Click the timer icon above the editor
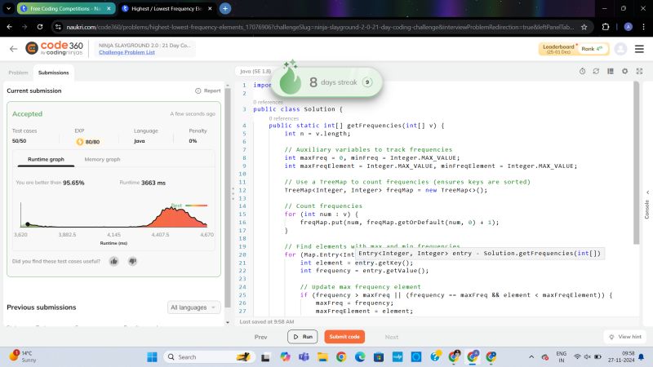 [582, 72]
